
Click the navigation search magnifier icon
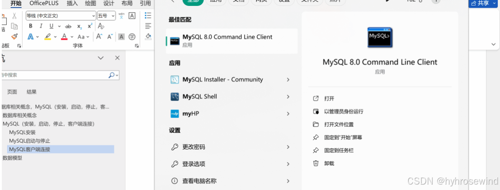111,75
